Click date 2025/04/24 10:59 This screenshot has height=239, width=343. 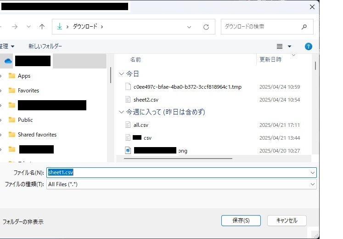(280, 87)
